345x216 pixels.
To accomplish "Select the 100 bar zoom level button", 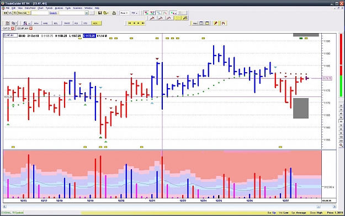I will click(341, 137).
